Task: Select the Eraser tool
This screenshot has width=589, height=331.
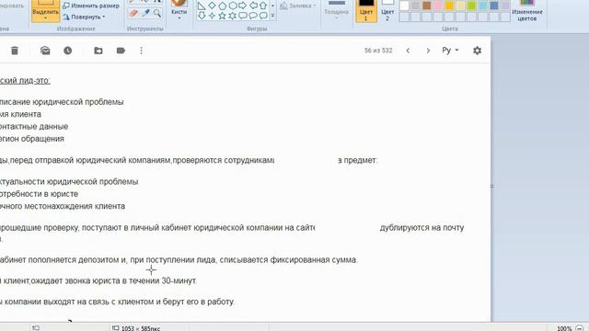Action: [x=133, y=14]
